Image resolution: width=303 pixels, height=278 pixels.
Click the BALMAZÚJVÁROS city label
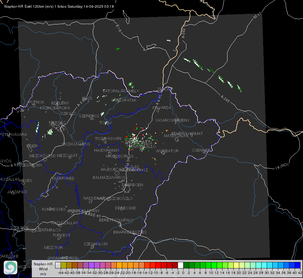click(109, 177)
